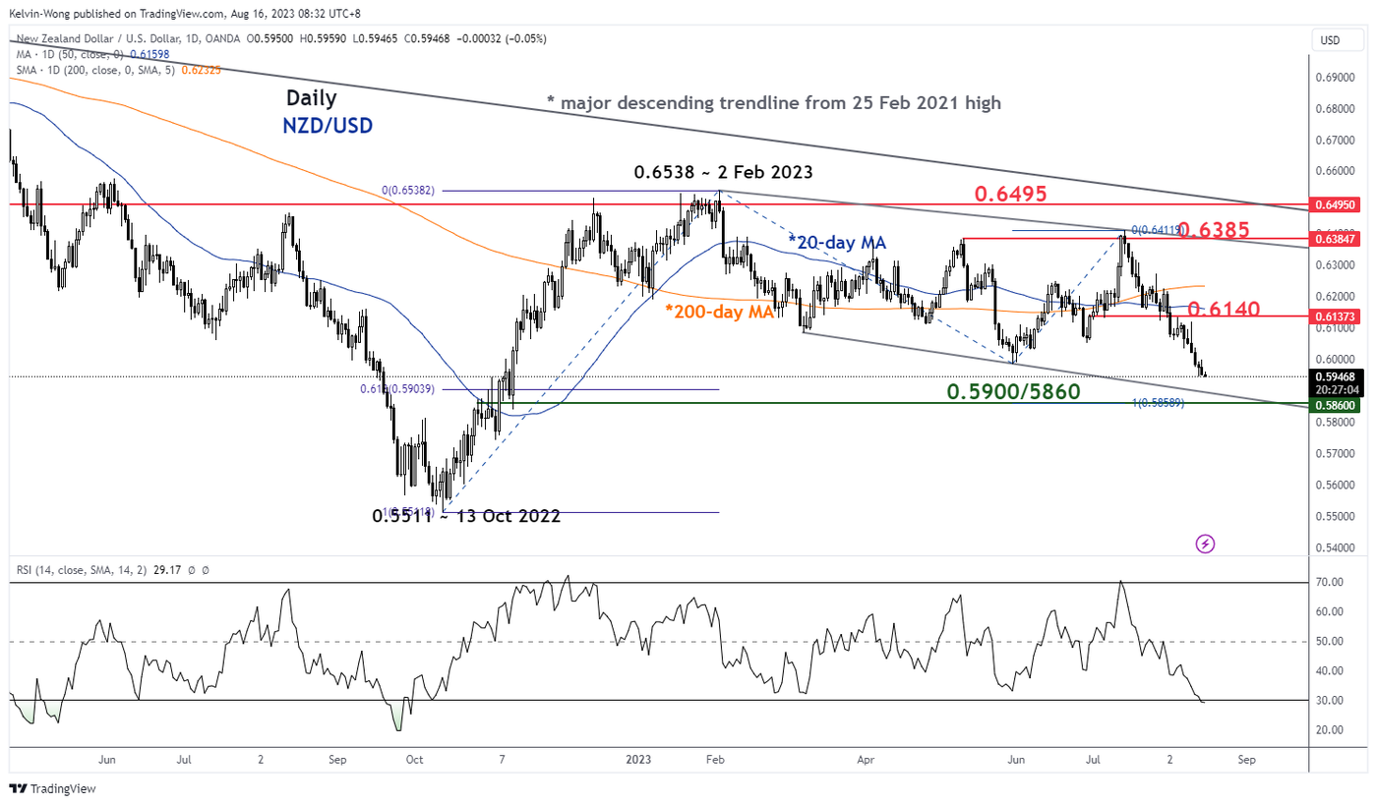Click the 2023 label on time axis

coord(639,760)
